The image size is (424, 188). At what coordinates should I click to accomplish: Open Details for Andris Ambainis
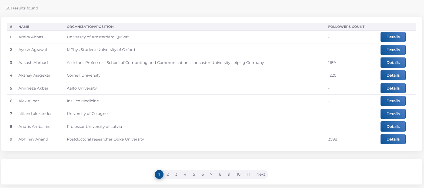[x=393, y=127]
